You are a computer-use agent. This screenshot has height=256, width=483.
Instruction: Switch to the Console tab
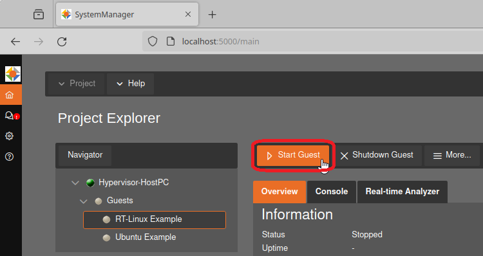tap(332, 192)
